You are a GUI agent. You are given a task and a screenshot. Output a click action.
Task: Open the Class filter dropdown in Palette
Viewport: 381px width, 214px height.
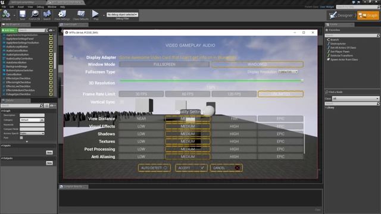355,99
